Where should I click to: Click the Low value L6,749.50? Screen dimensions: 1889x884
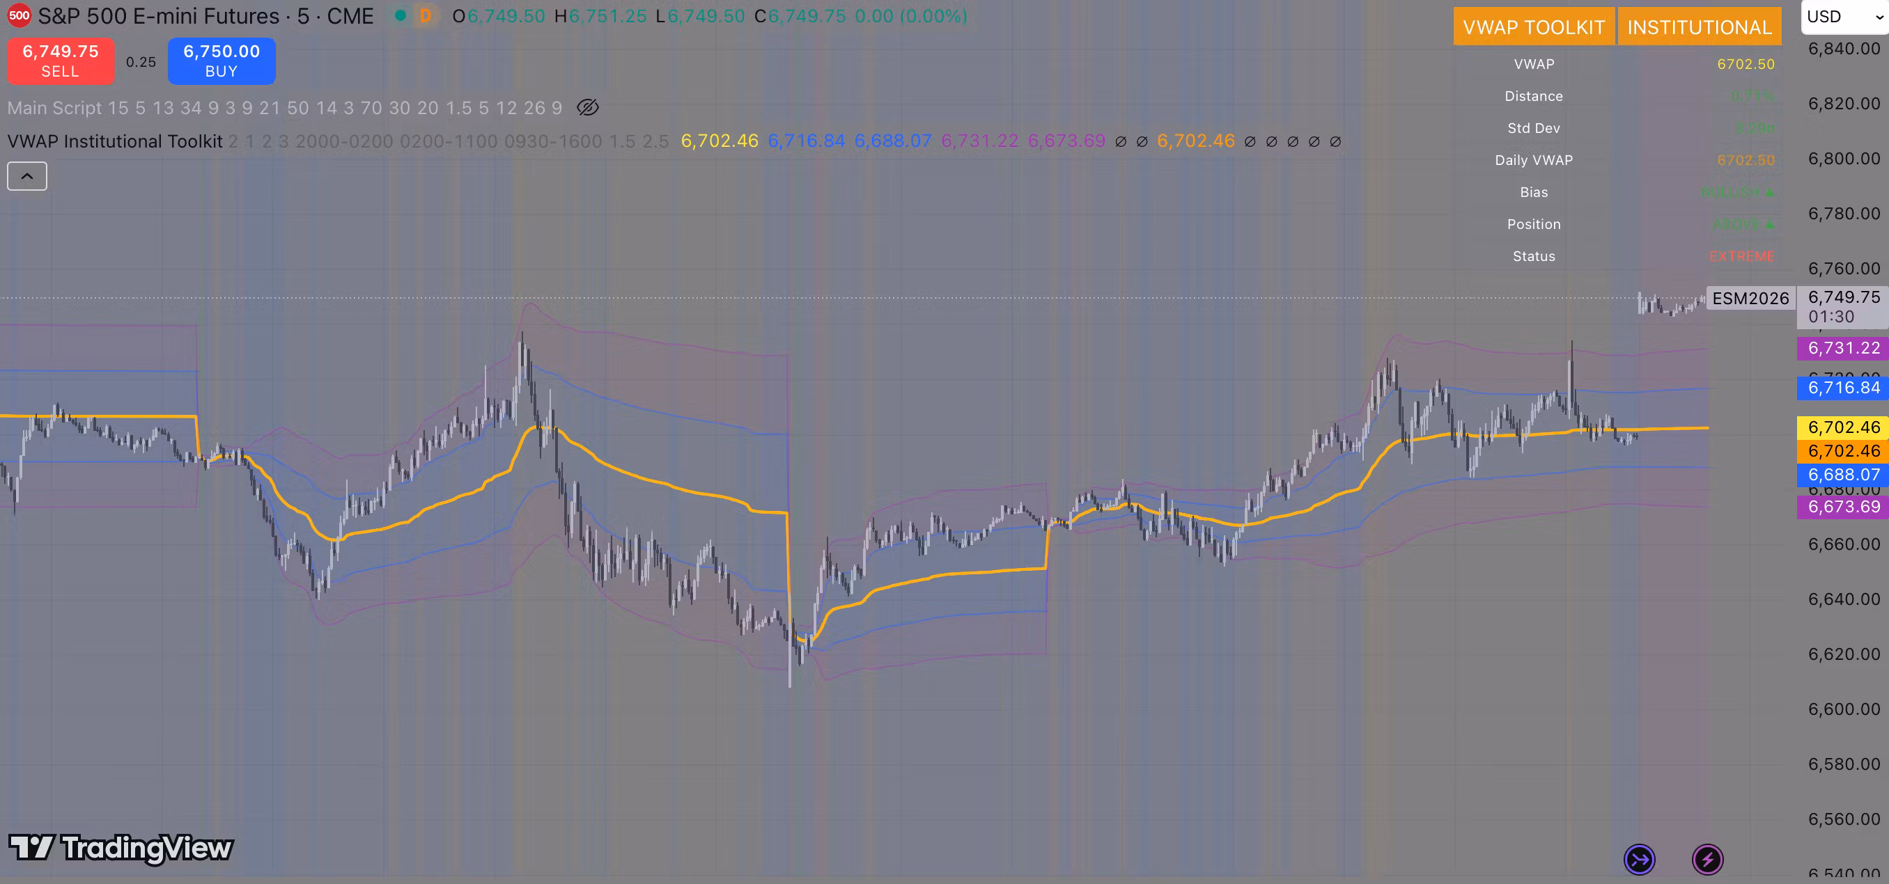pyautogui.click(x=700, y=16)
